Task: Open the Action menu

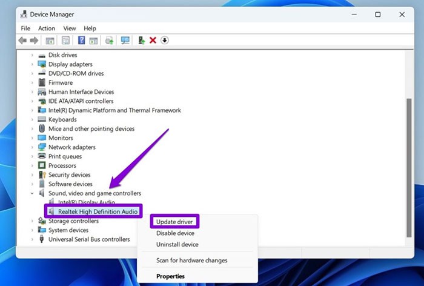Action: coord(47,28)
